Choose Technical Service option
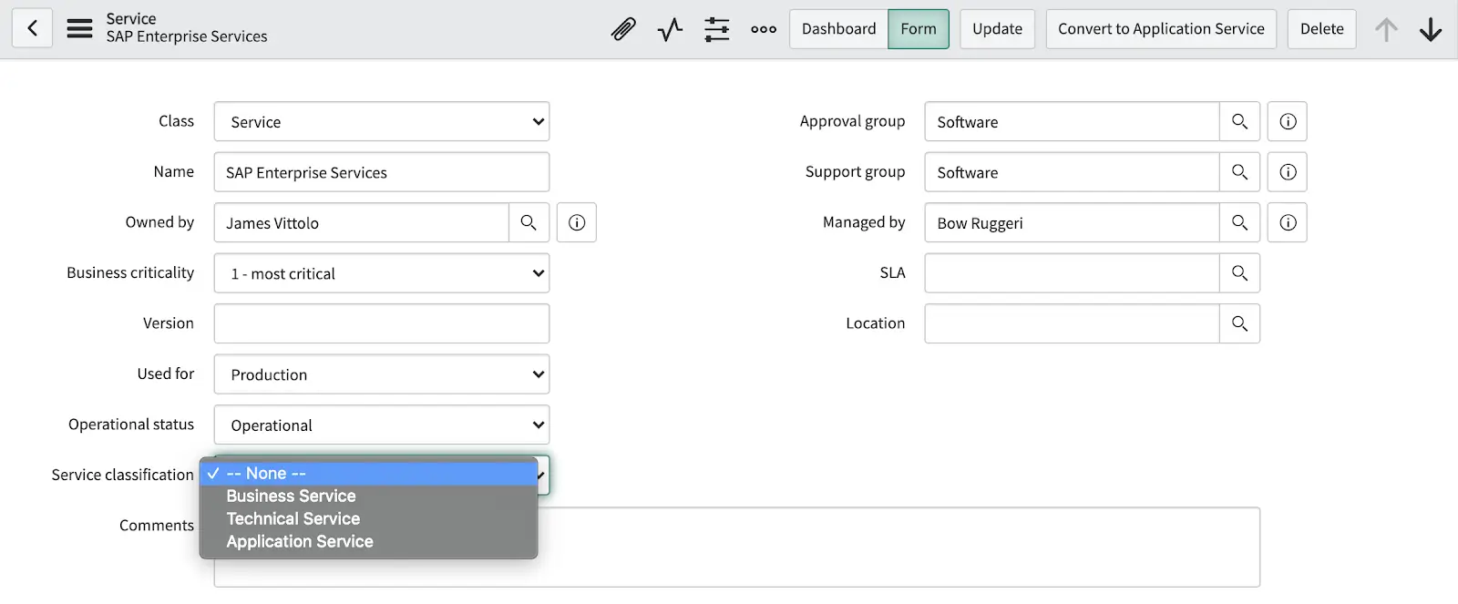 (368, 518)
